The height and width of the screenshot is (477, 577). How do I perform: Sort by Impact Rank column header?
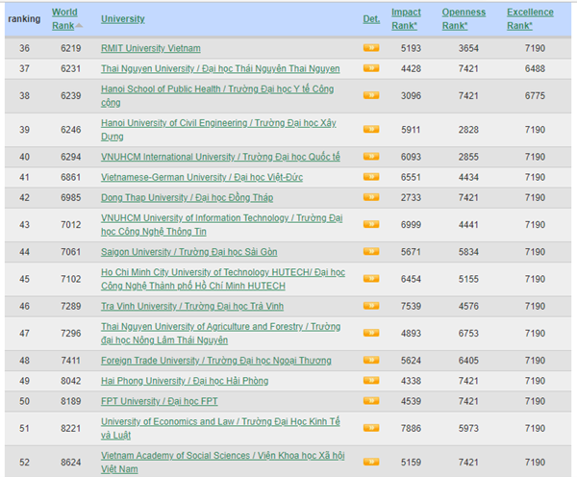point(406,19)
